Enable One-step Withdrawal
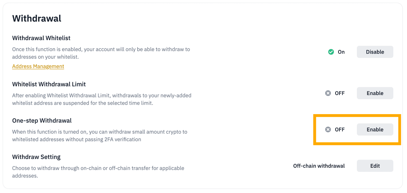407x193 pixels. pos(375,130)
